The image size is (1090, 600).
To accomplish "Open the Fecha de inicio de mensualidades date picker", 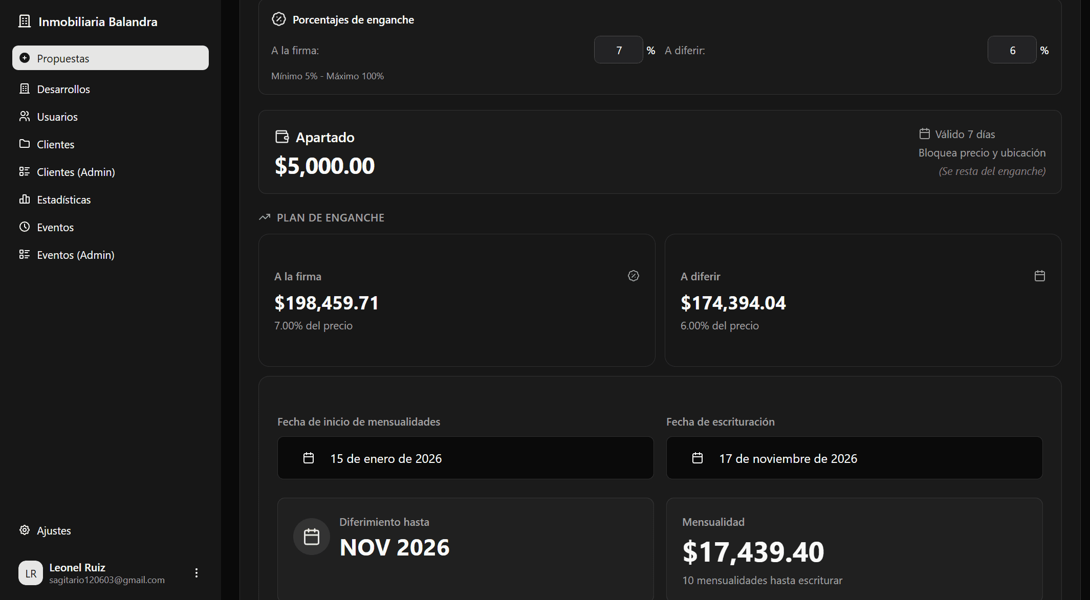I will point(465,458).
